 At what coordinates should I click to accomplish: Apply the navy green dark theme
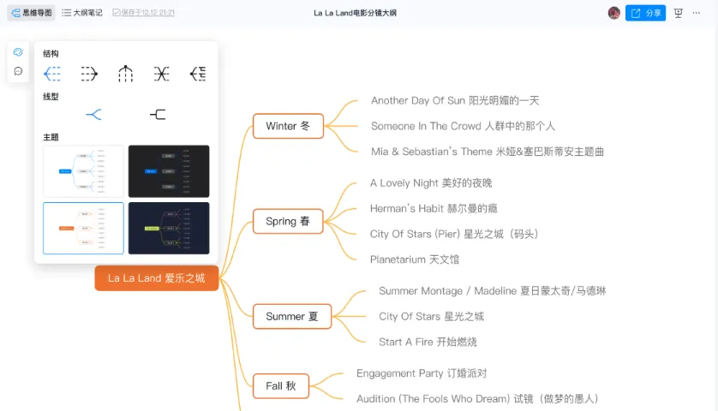[x=169, y=228]
